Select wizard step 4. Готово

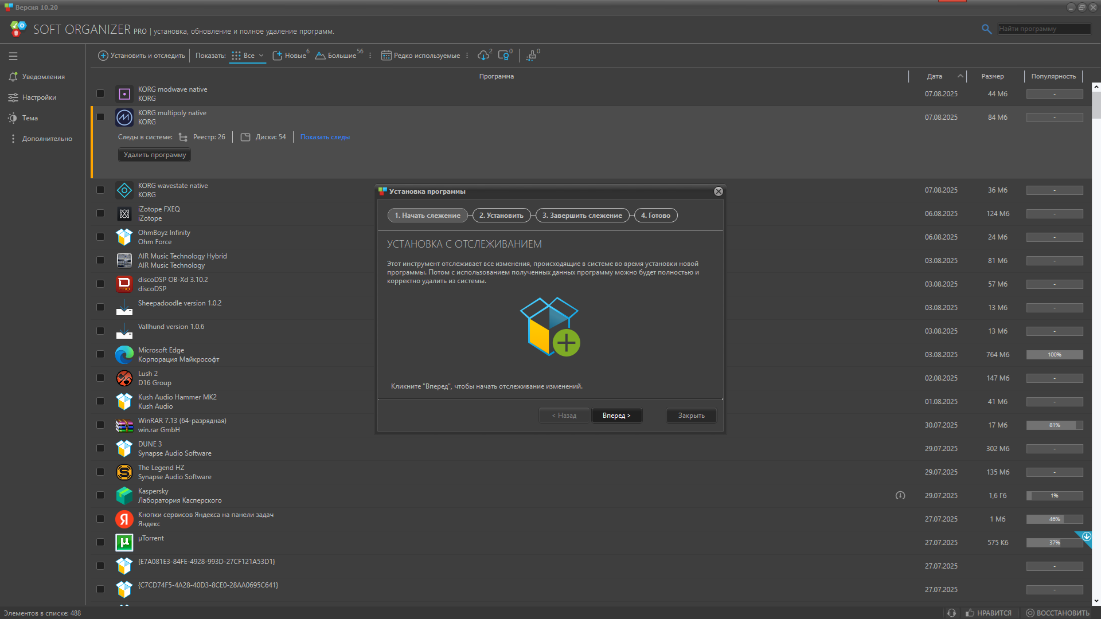point(655,216)
